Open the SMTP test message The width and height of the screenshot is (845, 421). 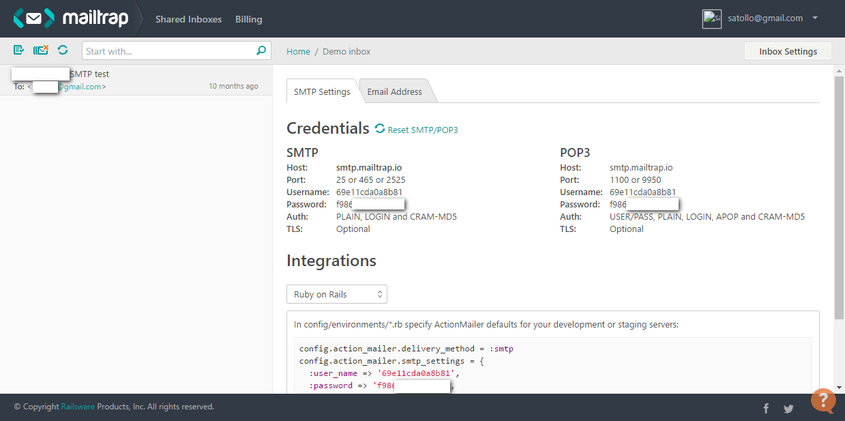(x=136, y=80)
